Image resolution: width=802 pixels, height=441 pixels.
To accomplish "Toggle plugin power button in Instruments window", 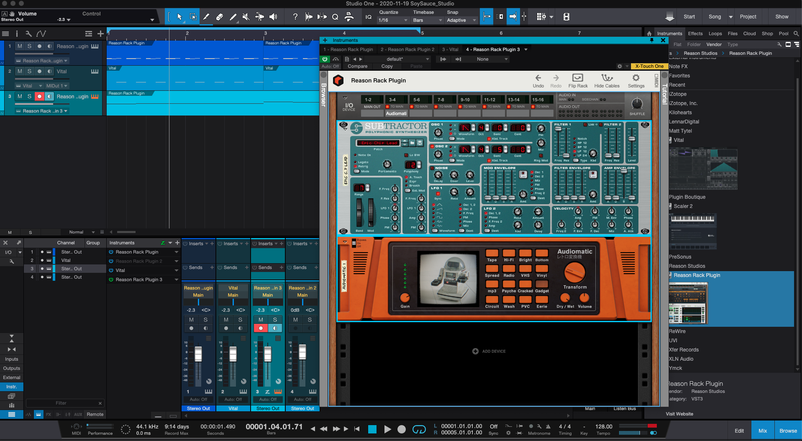I will [325, 59].
